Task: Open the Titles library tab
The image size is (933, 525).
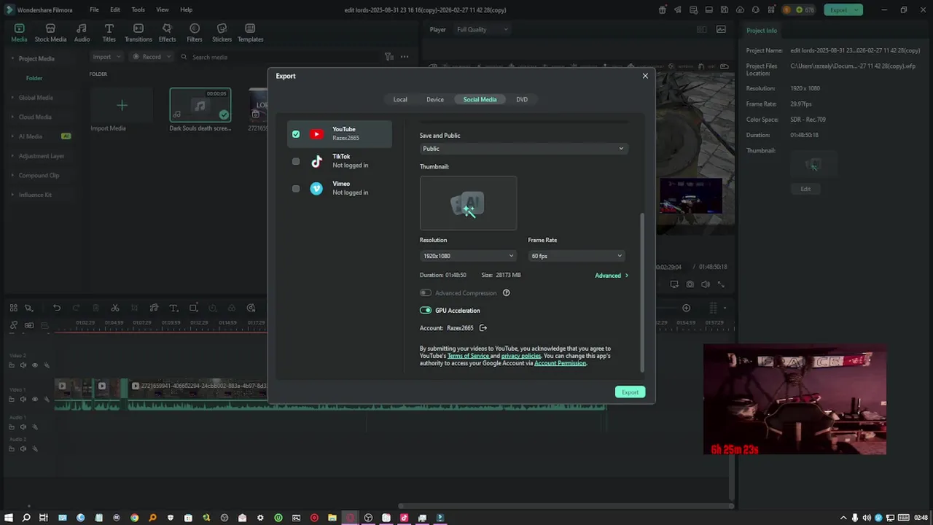Action: click(109, 33)
